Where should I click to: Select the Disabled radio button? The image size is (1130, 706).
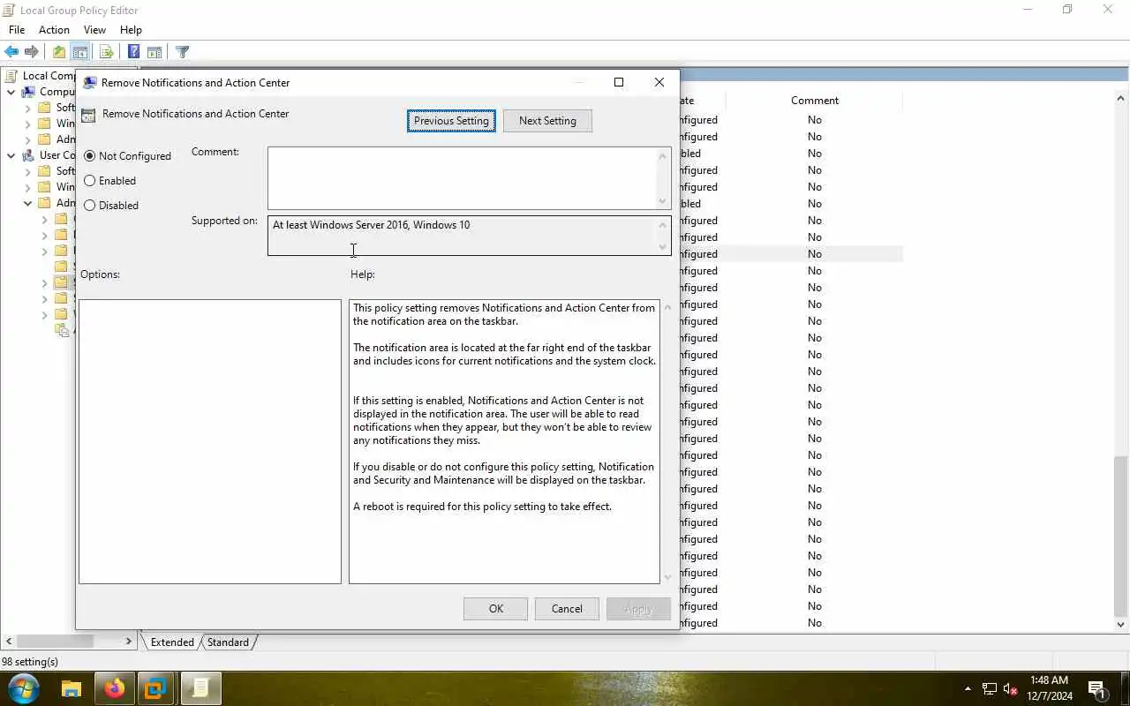[90, 206]
